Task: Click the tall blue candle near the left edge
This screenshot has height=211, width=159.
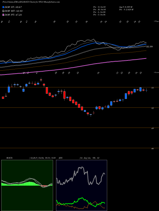Action: pyautogui.click(x=9, y=89)
